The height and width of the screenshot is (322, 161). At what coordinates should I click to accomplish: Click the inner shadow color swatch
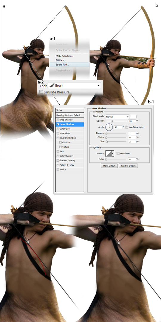click(x=133, y=117)
